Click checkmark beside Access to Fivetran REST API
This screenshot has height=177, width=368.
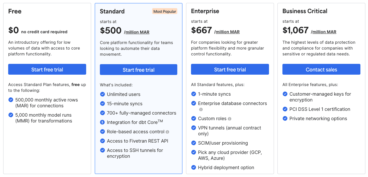[x=102, y=141]
